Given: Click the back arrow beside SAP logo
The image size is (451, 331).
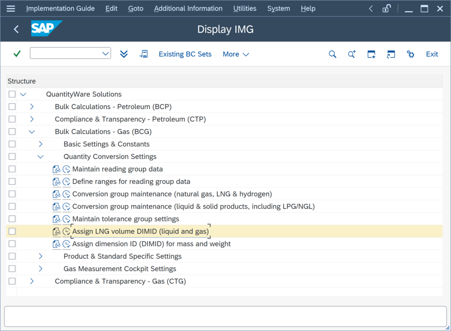Looking at the screenshot, I should [16, 29].
